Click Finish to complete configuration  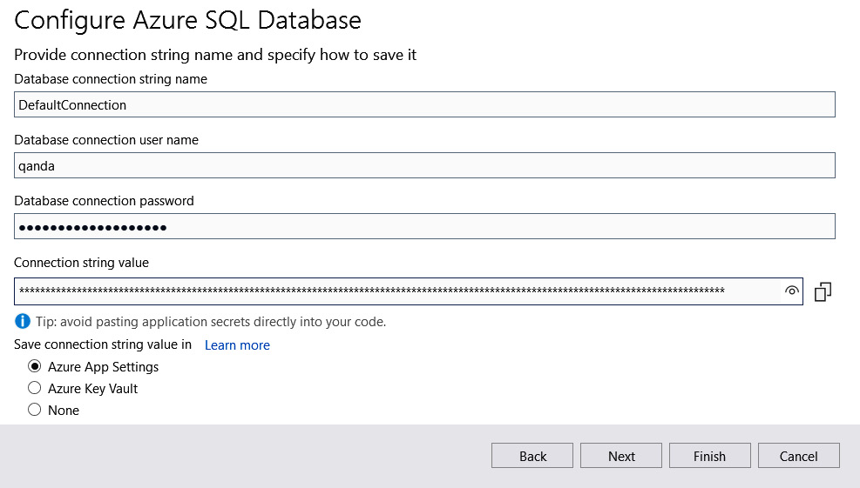pyautogui.click(x=710, y=456)
